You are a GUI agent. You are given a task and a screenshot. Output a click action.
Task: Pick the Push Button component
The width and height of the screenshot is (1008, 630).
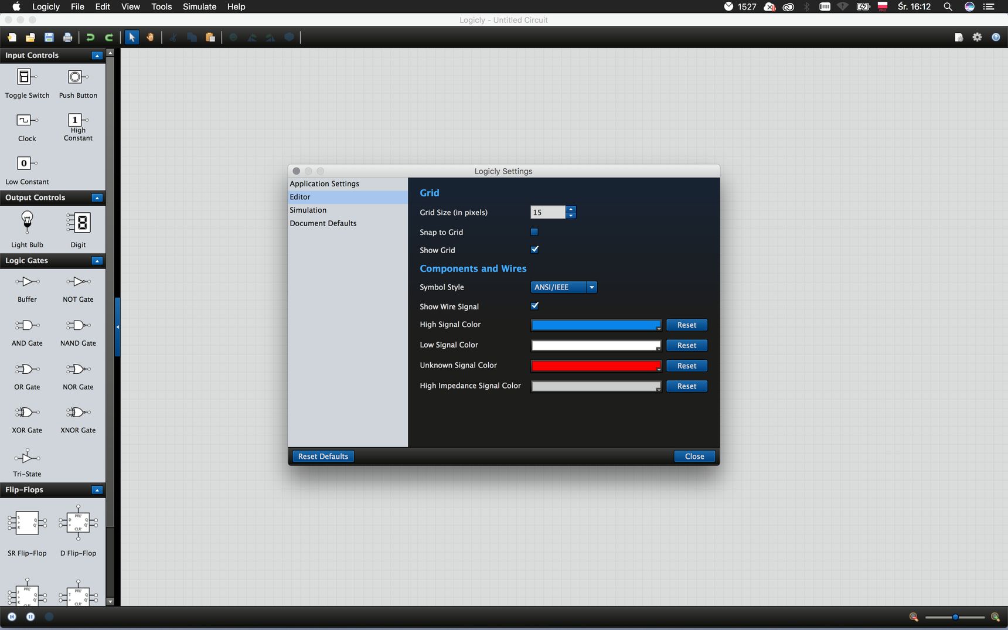(x=78, y=84)
